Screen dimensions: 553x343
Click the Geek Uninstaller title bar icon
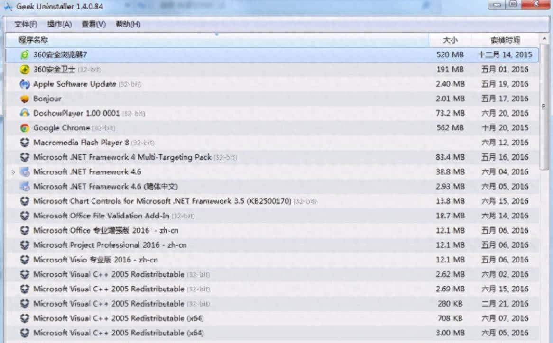[8, 6]
